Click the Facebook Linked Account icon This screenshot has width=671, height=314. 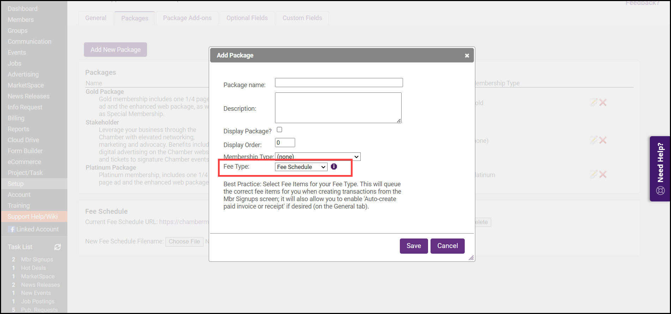(x=12, y=229)
